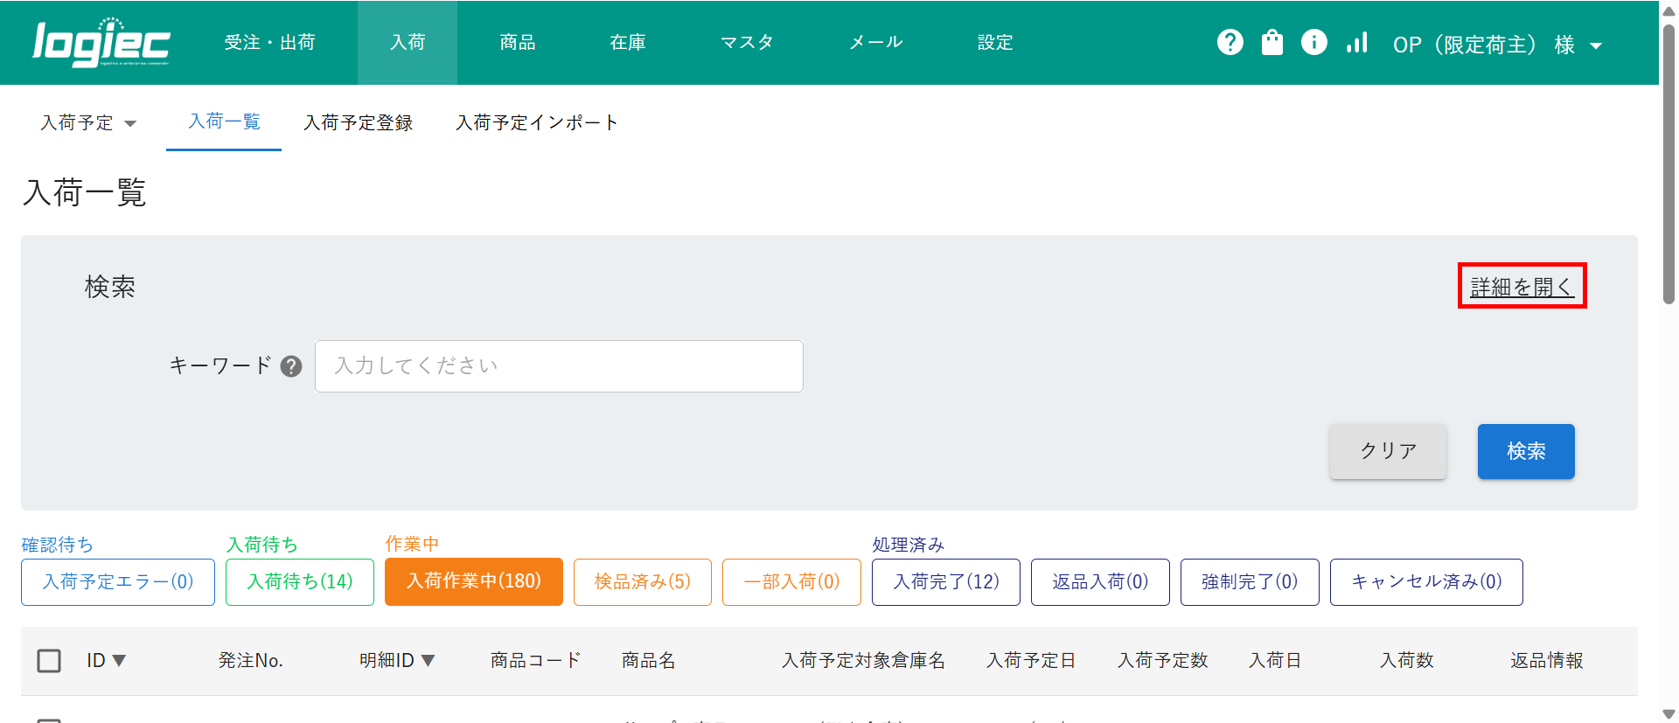Sort by ID column arrow
1679x723 pixels.
pos(119,661)
